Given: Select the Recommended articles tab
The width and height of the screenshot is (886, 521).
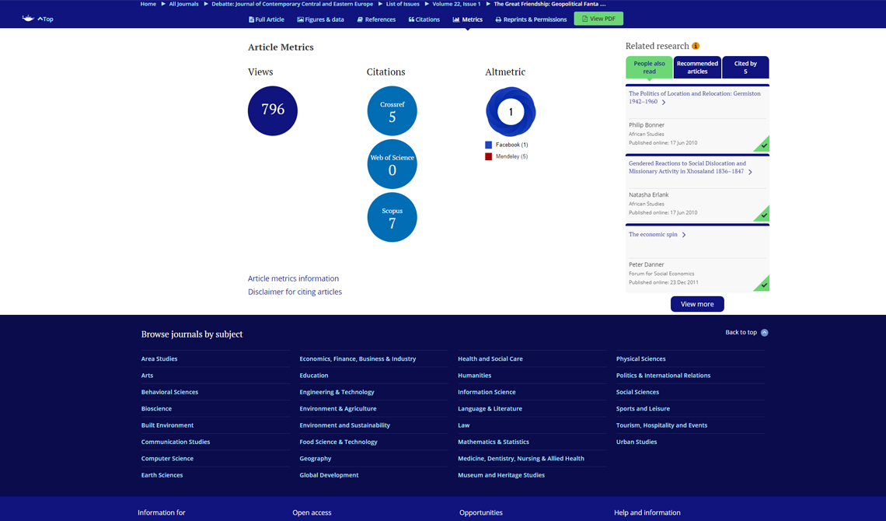Looking at the screenshot, I should 697,67.
